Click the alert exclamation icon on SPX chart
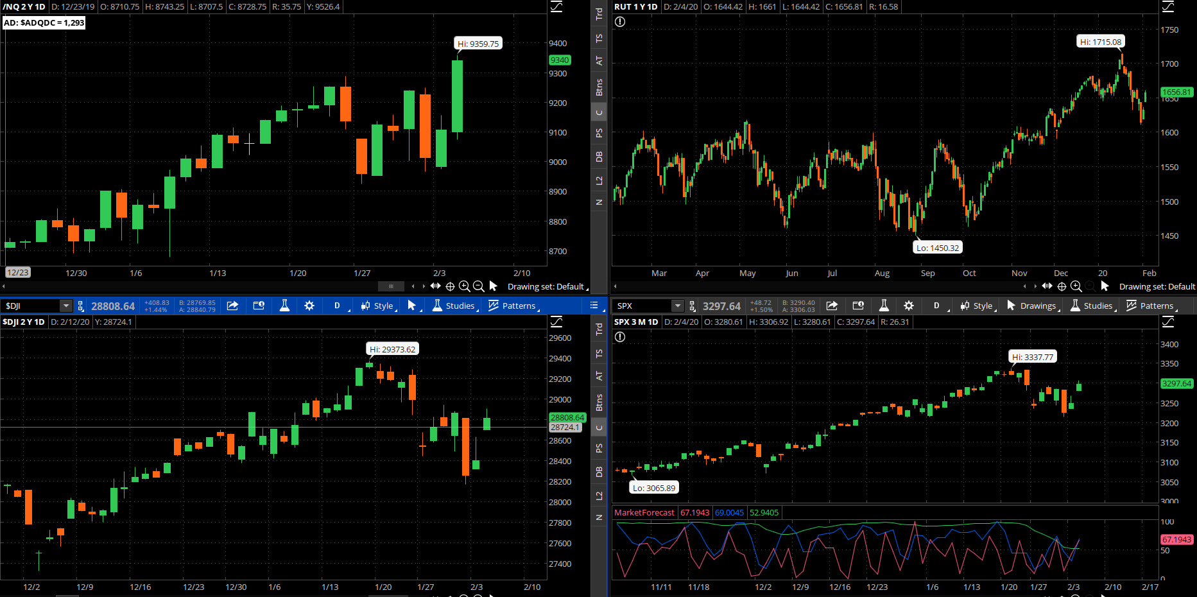 (620, 337)
